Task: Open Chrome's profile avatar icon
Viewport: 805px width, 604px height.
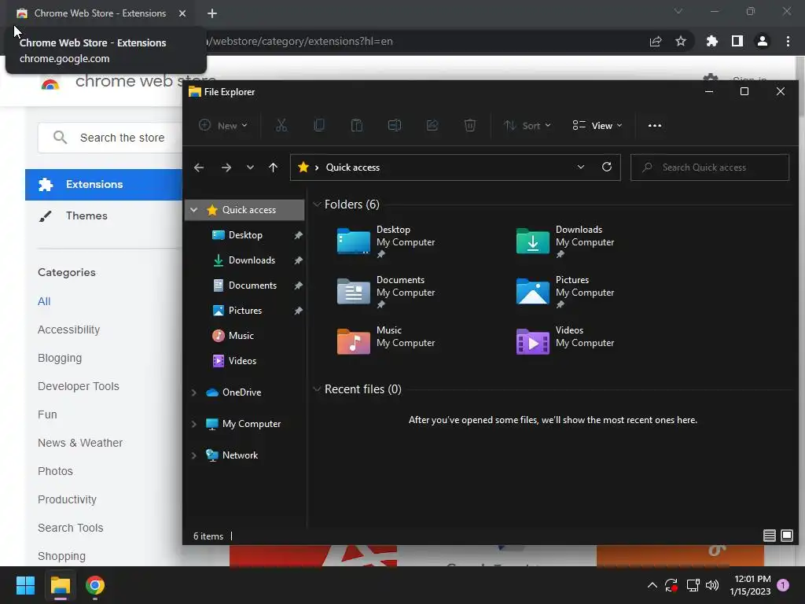Action: pos(763,41)
